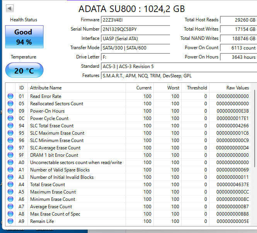Select the Power Cycle Count attribute name

tap(49, 118)
